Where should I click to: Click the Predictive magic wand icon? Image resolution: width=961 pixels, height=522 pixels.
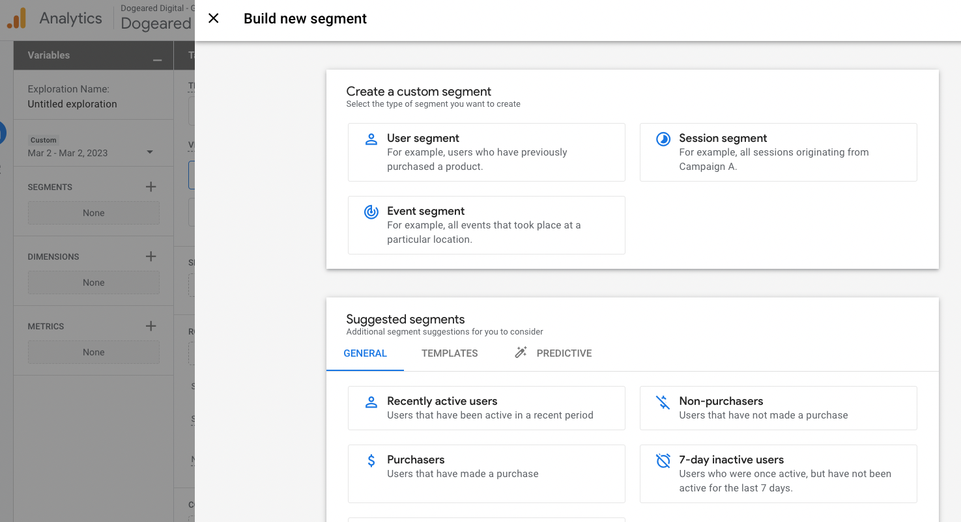pos(521,353)
